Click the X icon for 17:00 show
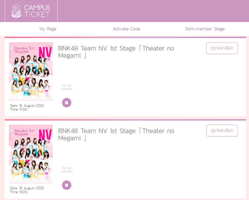249x200 pixels. 67,103
